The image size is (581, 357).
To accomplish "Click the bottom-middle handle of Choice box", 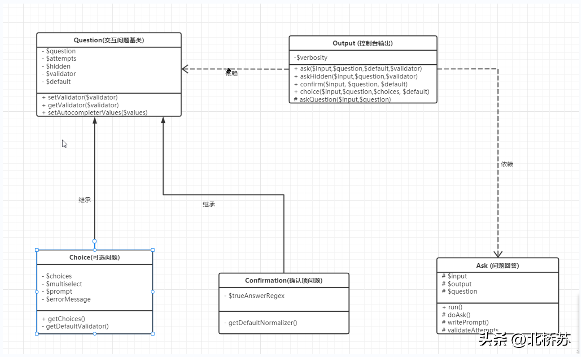I will click(95, 334).
